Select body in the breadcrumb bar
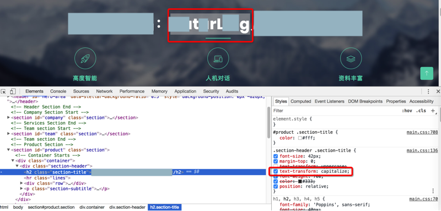Screen dimensions: 441x211 pos(18,207)
